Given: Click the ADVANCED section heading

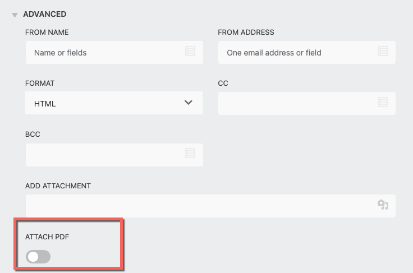Looking at the screenshot, I should 44,14.
